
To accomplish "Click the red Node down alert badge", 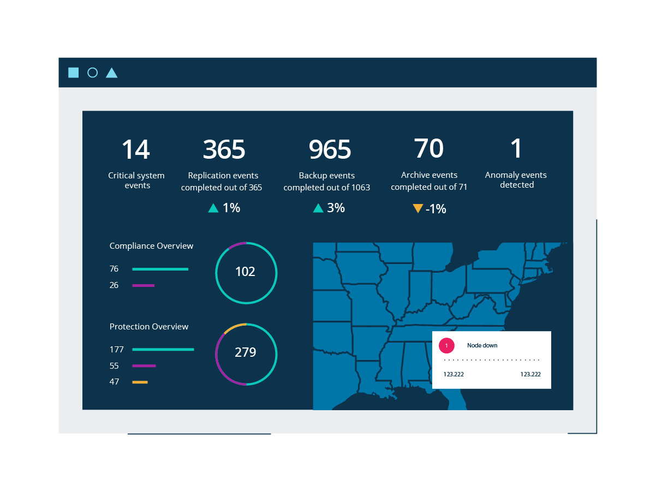I will pyautogui.click(x=446, y=346).
